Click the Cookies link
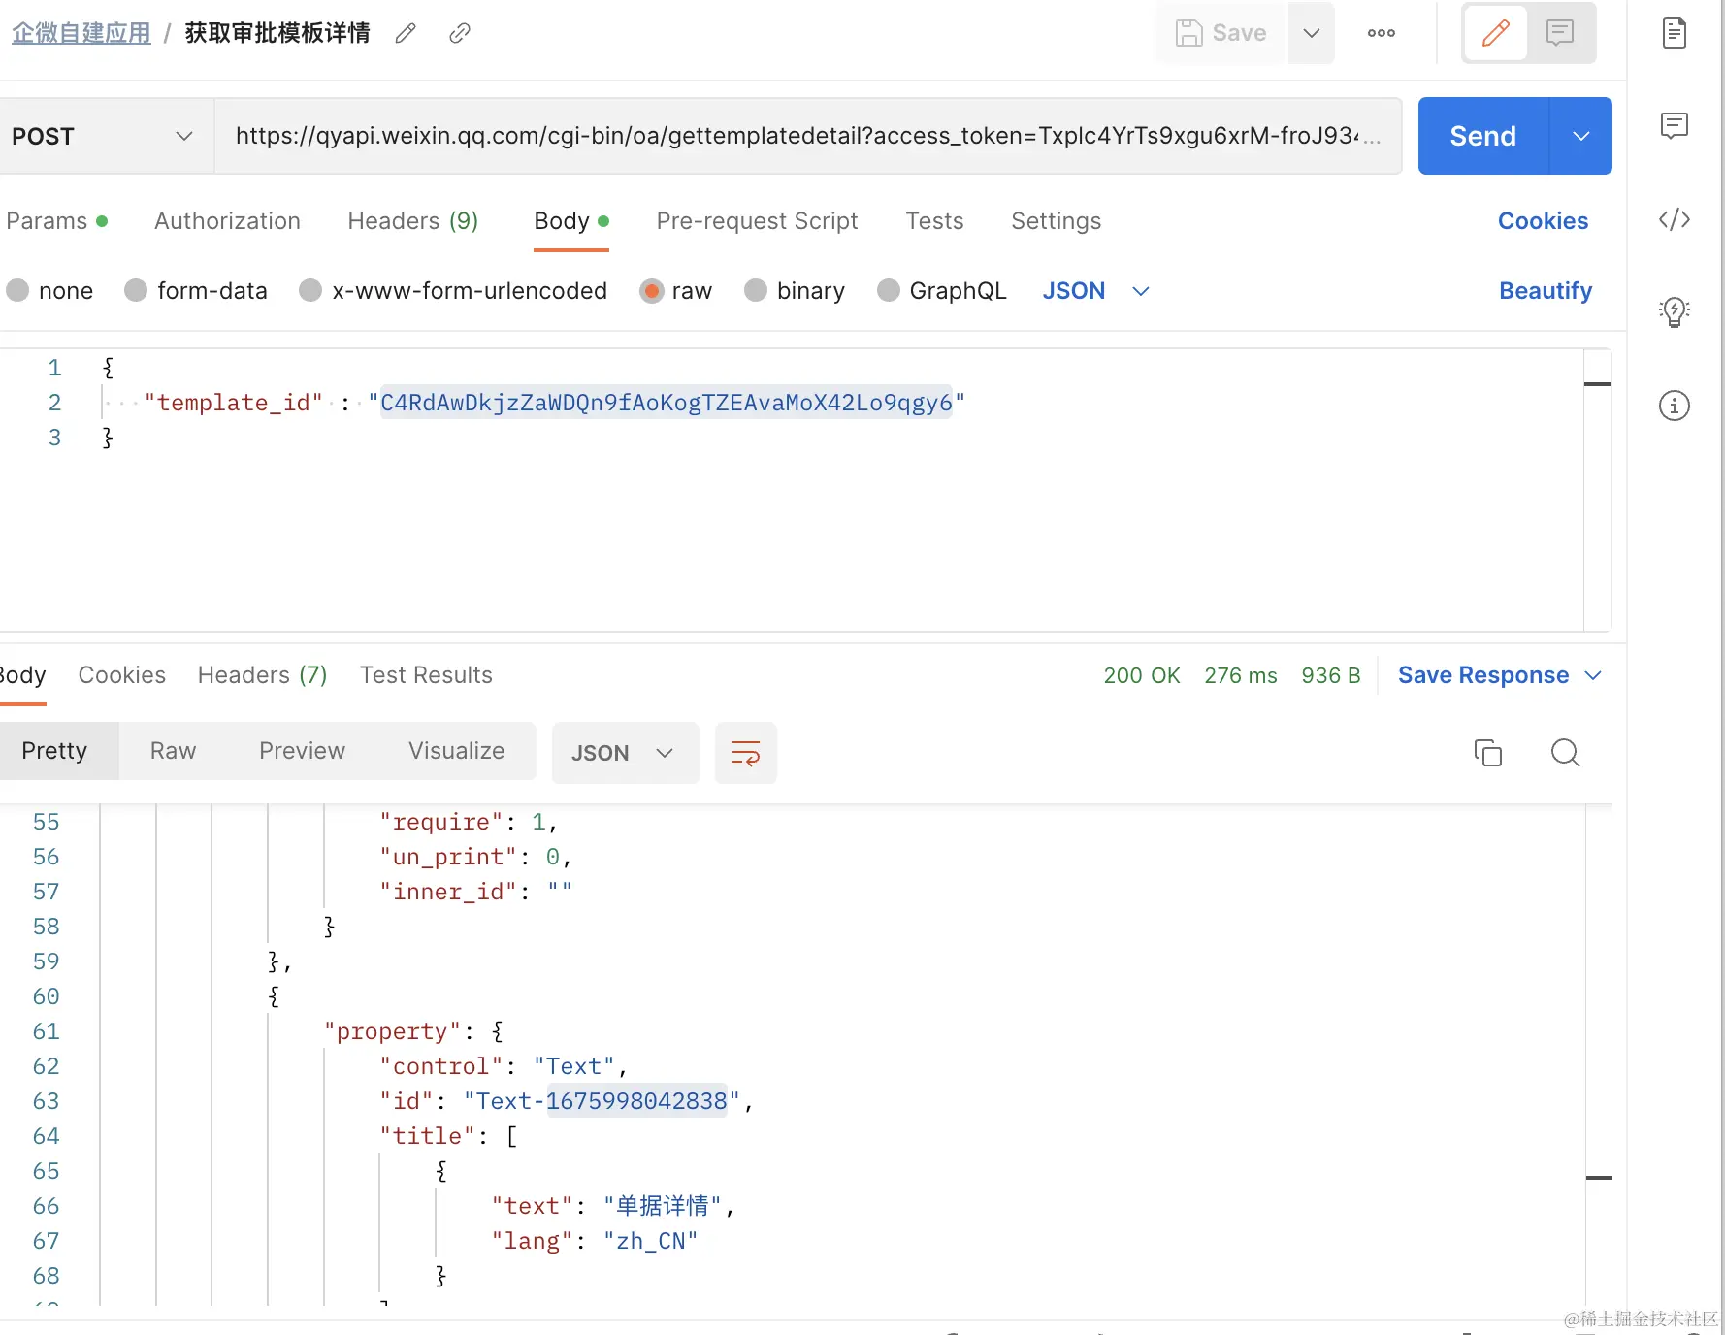Screen dimensions: 1725x1335 click(1543, 221)
